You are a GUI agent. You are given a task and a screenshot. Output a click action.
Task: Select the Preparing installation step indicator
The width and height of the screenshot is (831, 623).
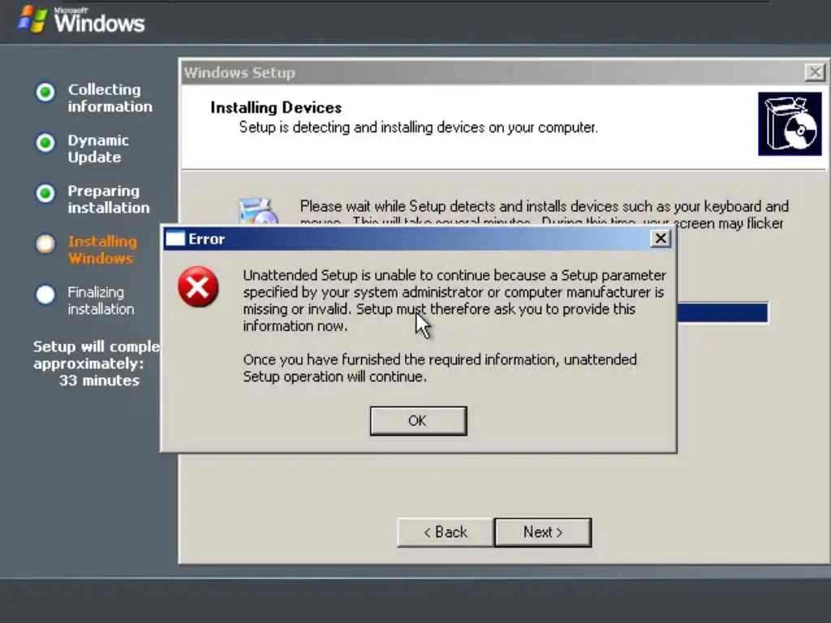45,193
